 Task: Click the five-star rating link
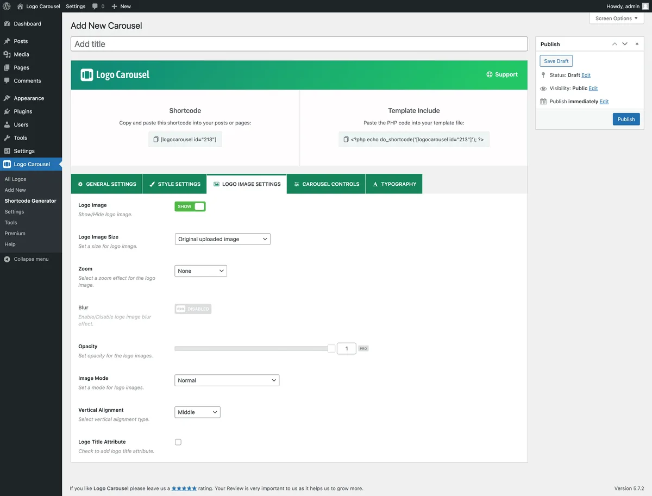[x=184, y=488]
